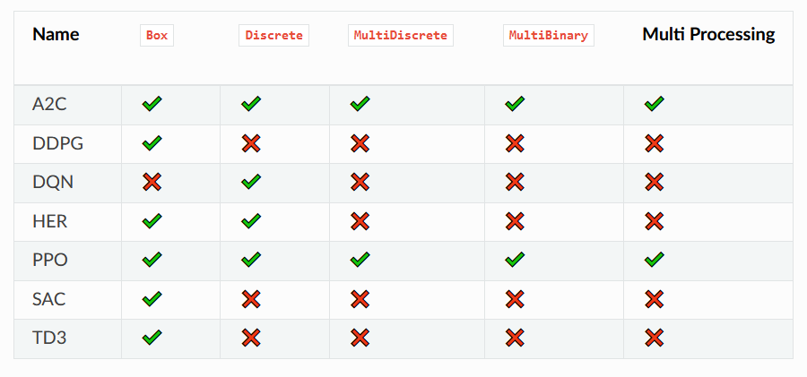
Task: Click DQN Discrete green checkmark
Action: coord(251,183)
